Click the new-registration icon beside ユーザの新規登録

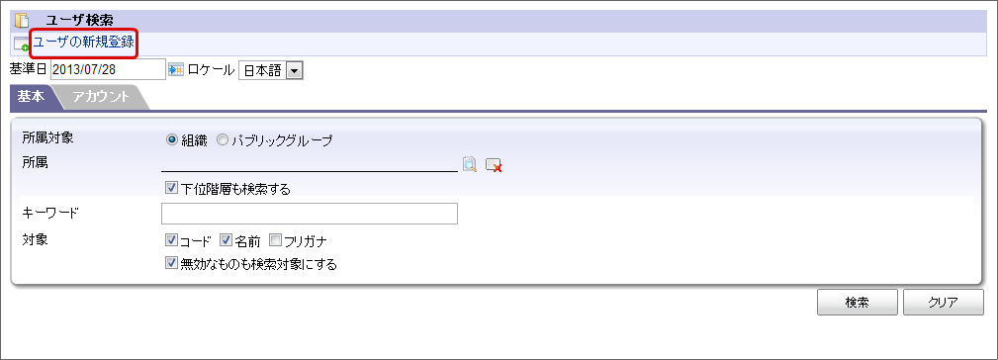pyautogui.click(x=21, y=44)
